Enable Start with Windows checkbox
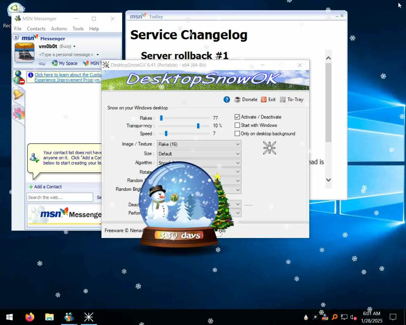This screenshot has width=406, height=325. pos(237,125)
